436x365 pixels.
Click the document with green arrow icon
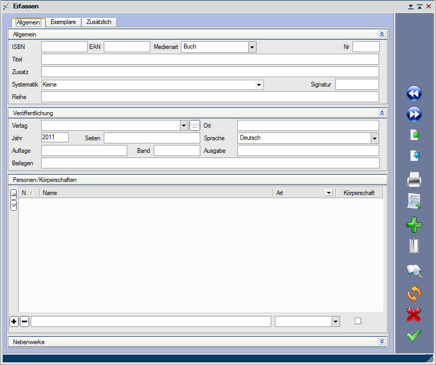[415, 135]
